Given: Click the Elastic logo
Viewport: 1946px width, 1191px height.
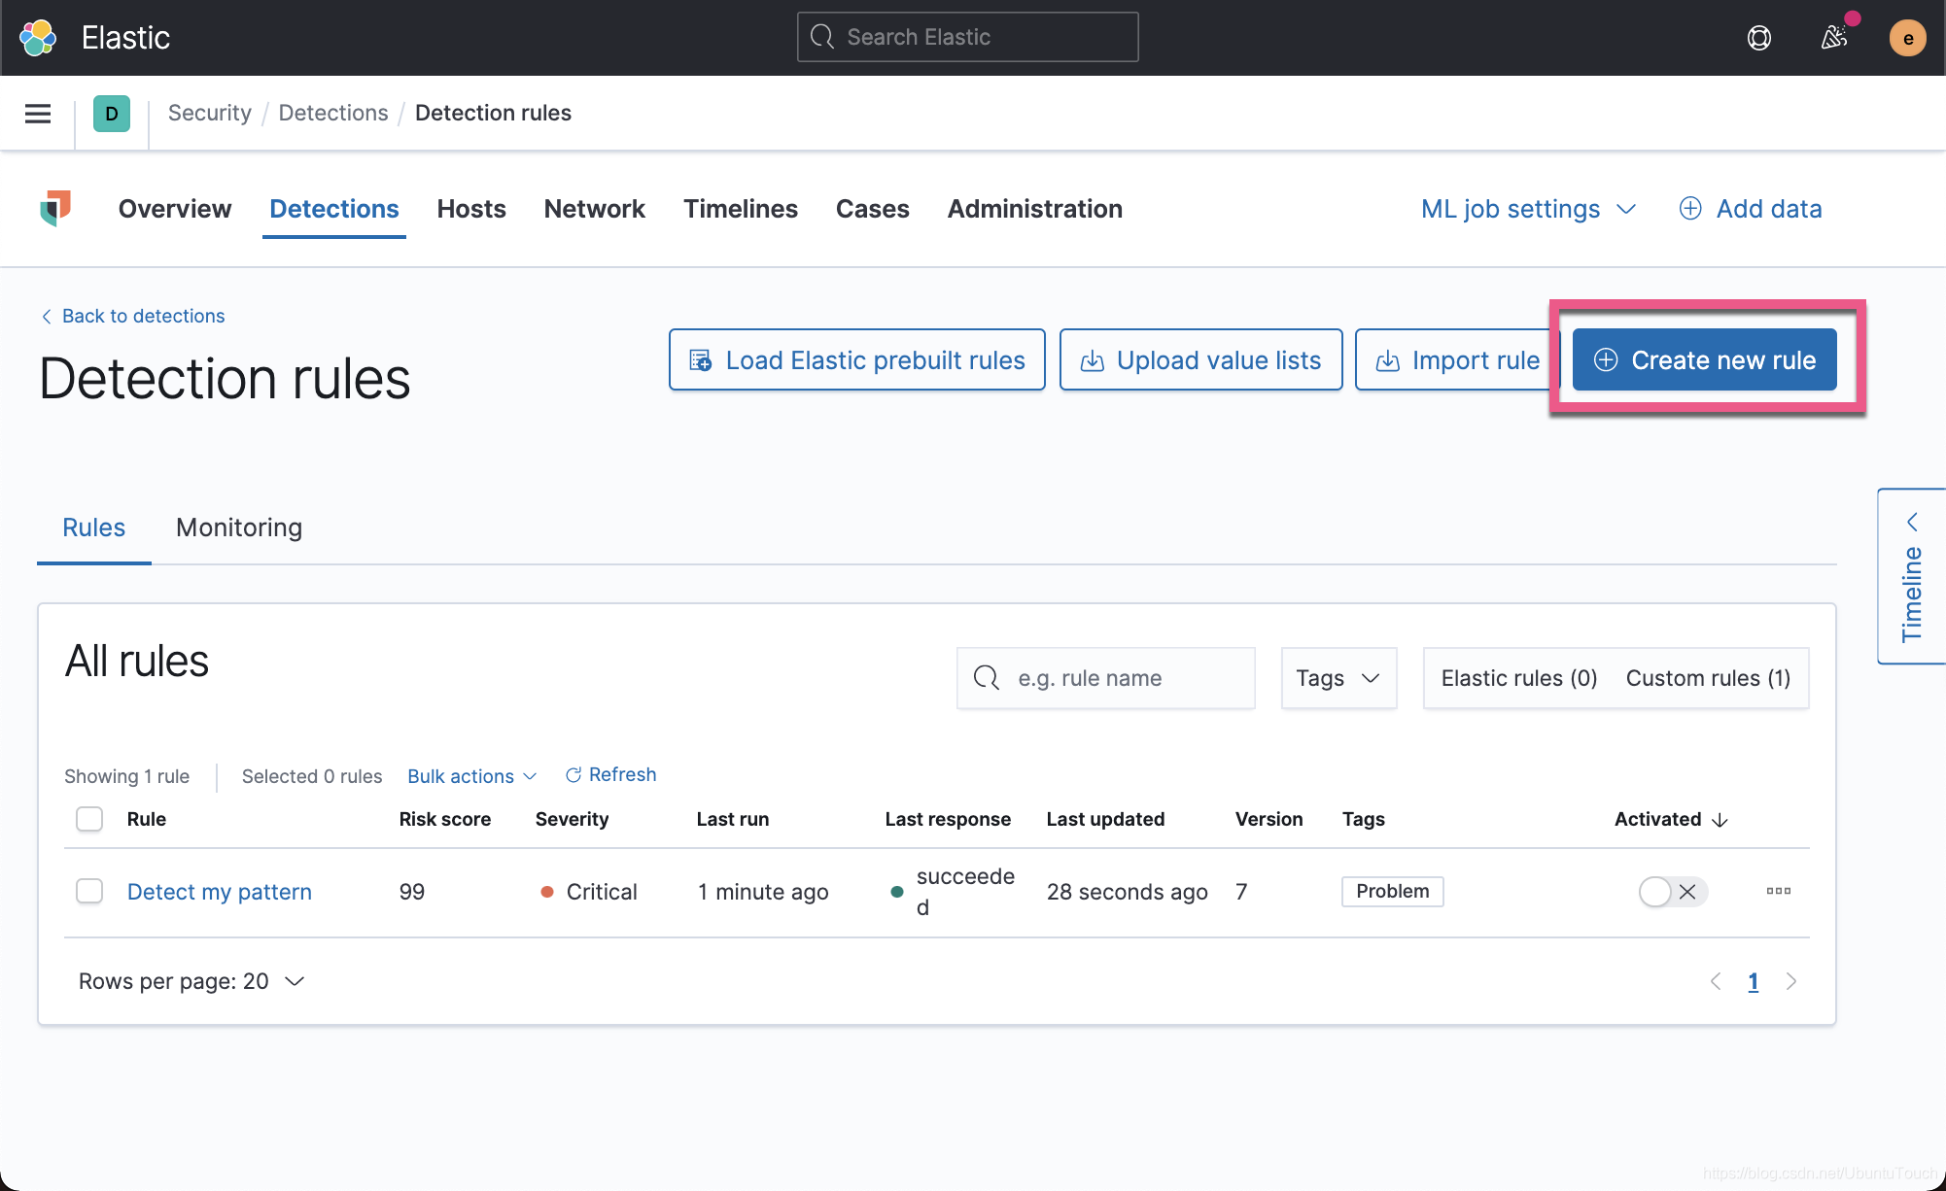Looking at the screenshot, I should point(38,37).
